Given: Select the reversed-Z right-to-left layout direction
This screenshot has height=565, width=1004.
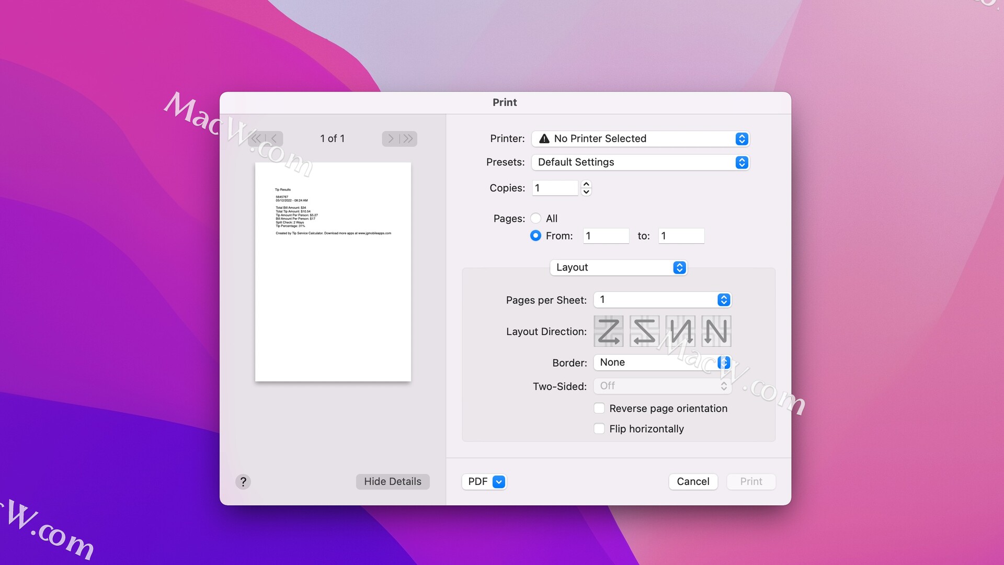Looking at the screenshot, I should click(x=644, y=331).
